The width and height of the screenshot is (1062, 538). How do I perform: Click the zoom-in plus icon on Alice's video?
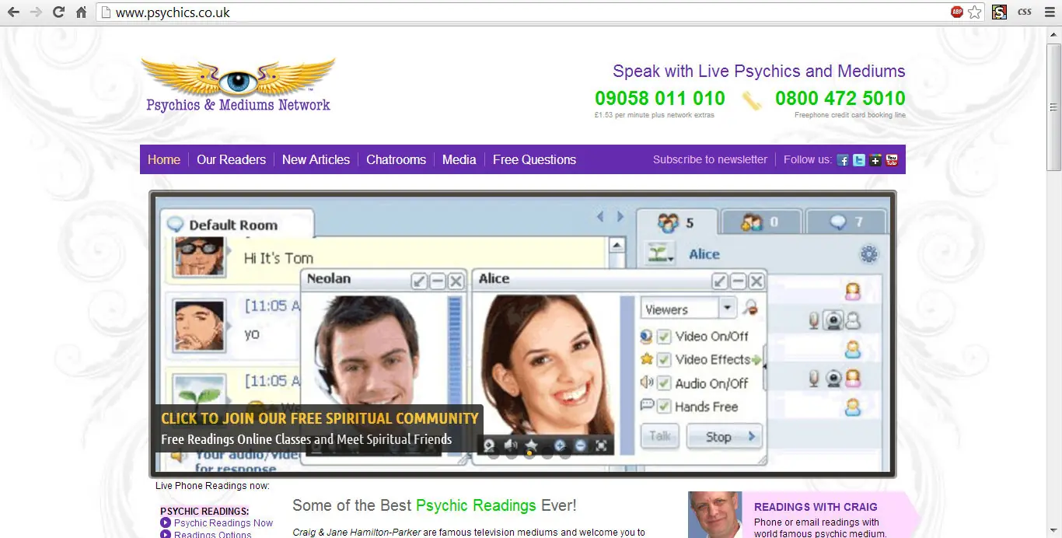point(559,445)
